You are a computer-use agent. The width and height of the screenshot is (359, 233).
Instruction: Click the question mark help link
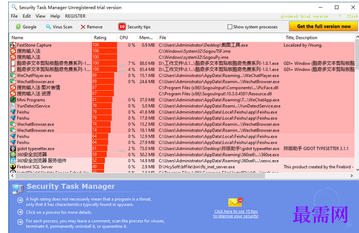(x=340, y=16)
